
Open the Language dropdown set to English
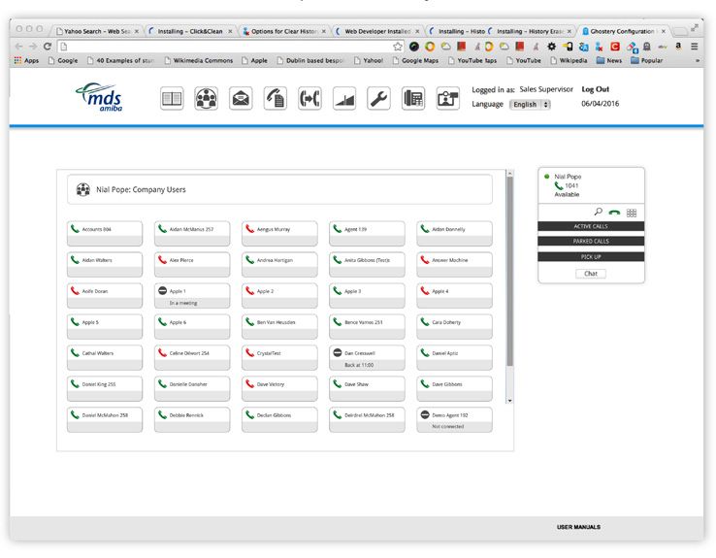530,104
